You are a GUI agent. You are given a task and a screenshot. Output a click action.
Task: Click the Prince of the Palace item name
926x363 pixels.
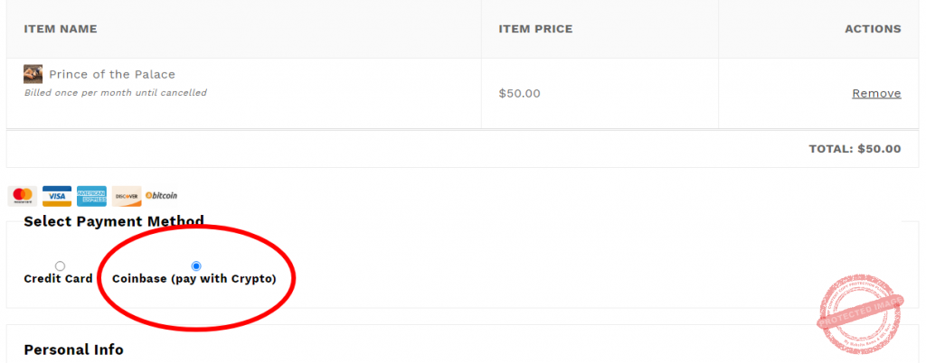point(112,74)
